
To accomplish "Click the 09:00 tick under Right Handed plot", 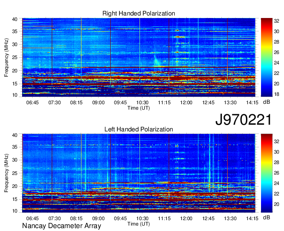I will pyautogui.click(x=98, y=103).
